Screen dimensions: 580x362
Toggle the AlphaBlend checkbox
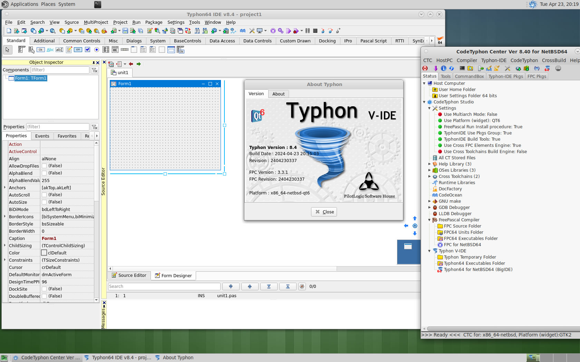tap(44, 173)
